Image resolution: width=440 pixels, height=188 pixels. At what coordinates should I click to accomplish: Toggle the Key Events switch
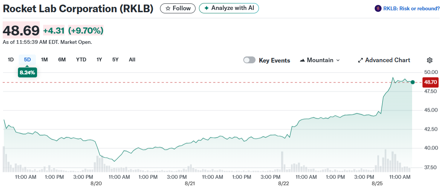(249, 60)
